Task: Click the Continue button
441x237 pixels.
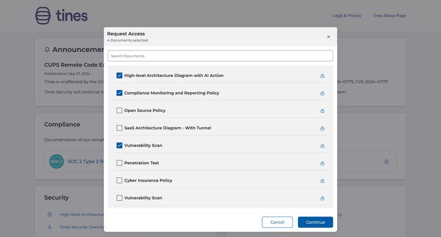Action: coord(315,222)
